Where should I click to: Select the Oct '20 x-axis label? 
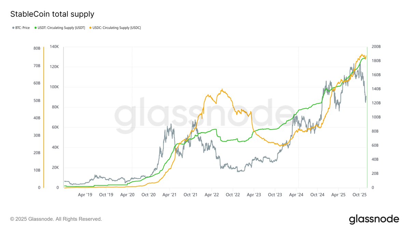pos(149,195)
